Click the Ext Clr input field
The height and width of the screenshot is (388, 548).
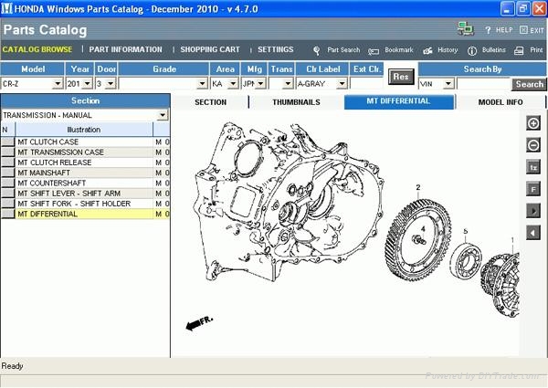pos(366,84)
